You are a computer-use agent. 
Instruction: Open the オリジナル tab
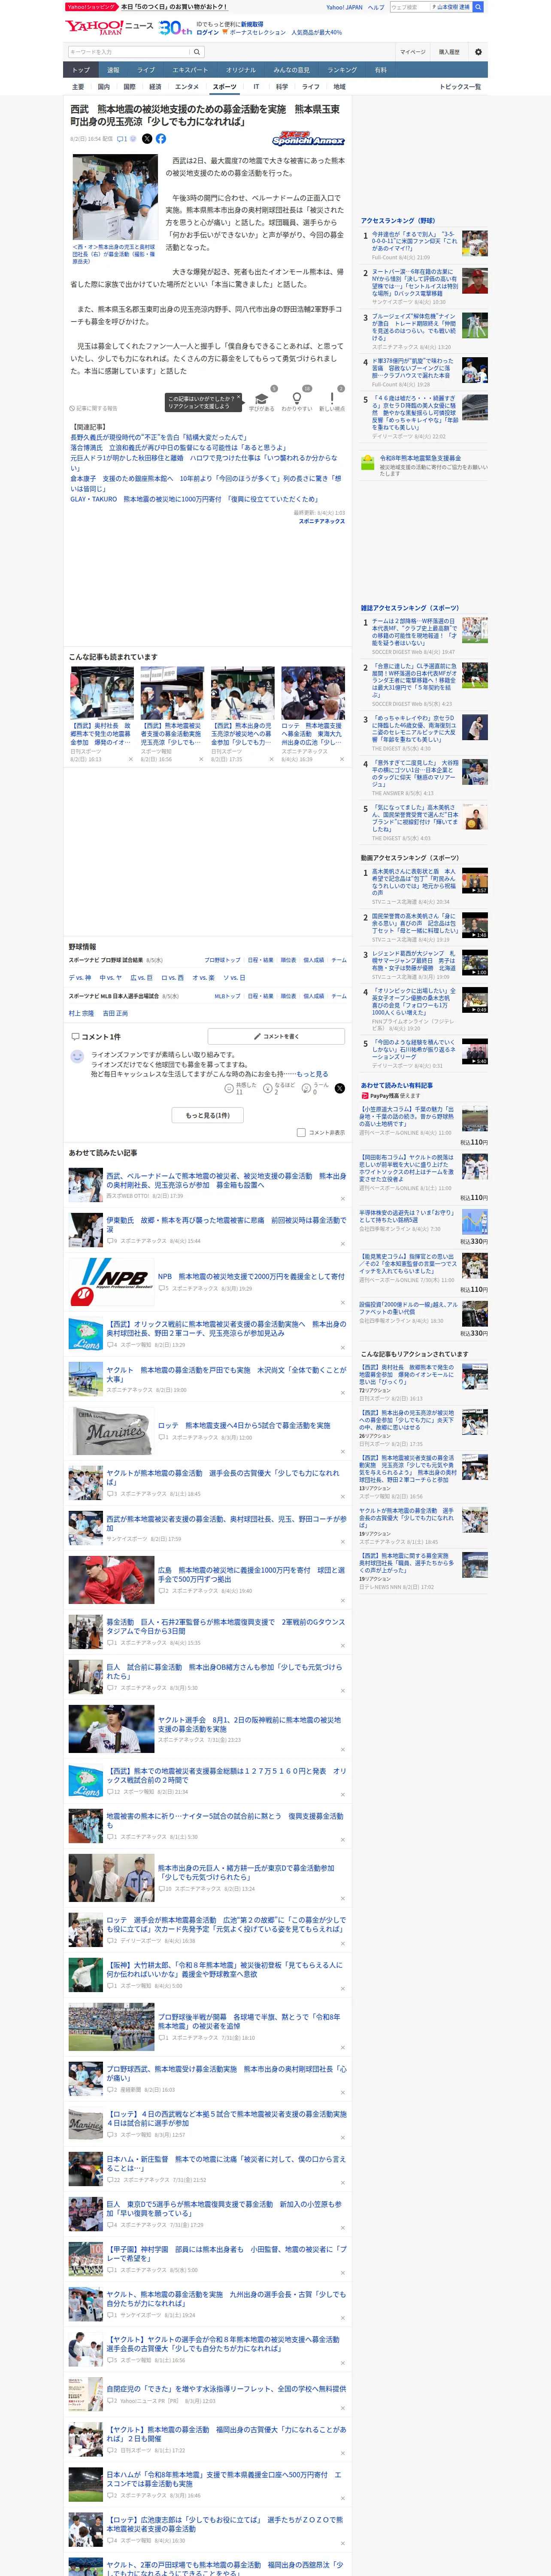(241, 70)
